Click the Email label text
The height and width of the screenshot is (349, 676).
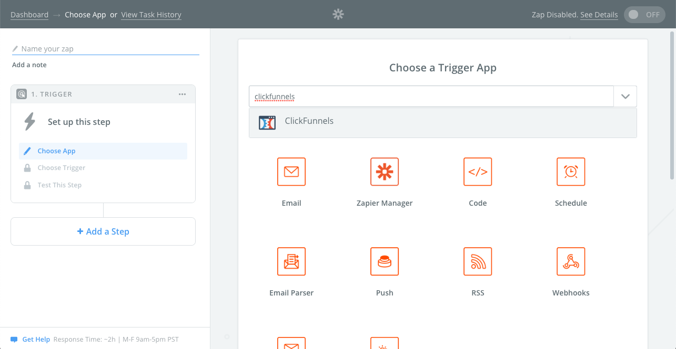pos(291,203)
